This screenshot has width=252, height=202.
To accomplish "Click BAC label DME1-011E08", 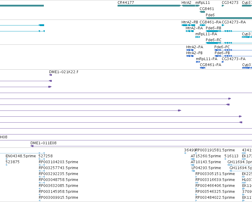I will [x=44, y=143].
